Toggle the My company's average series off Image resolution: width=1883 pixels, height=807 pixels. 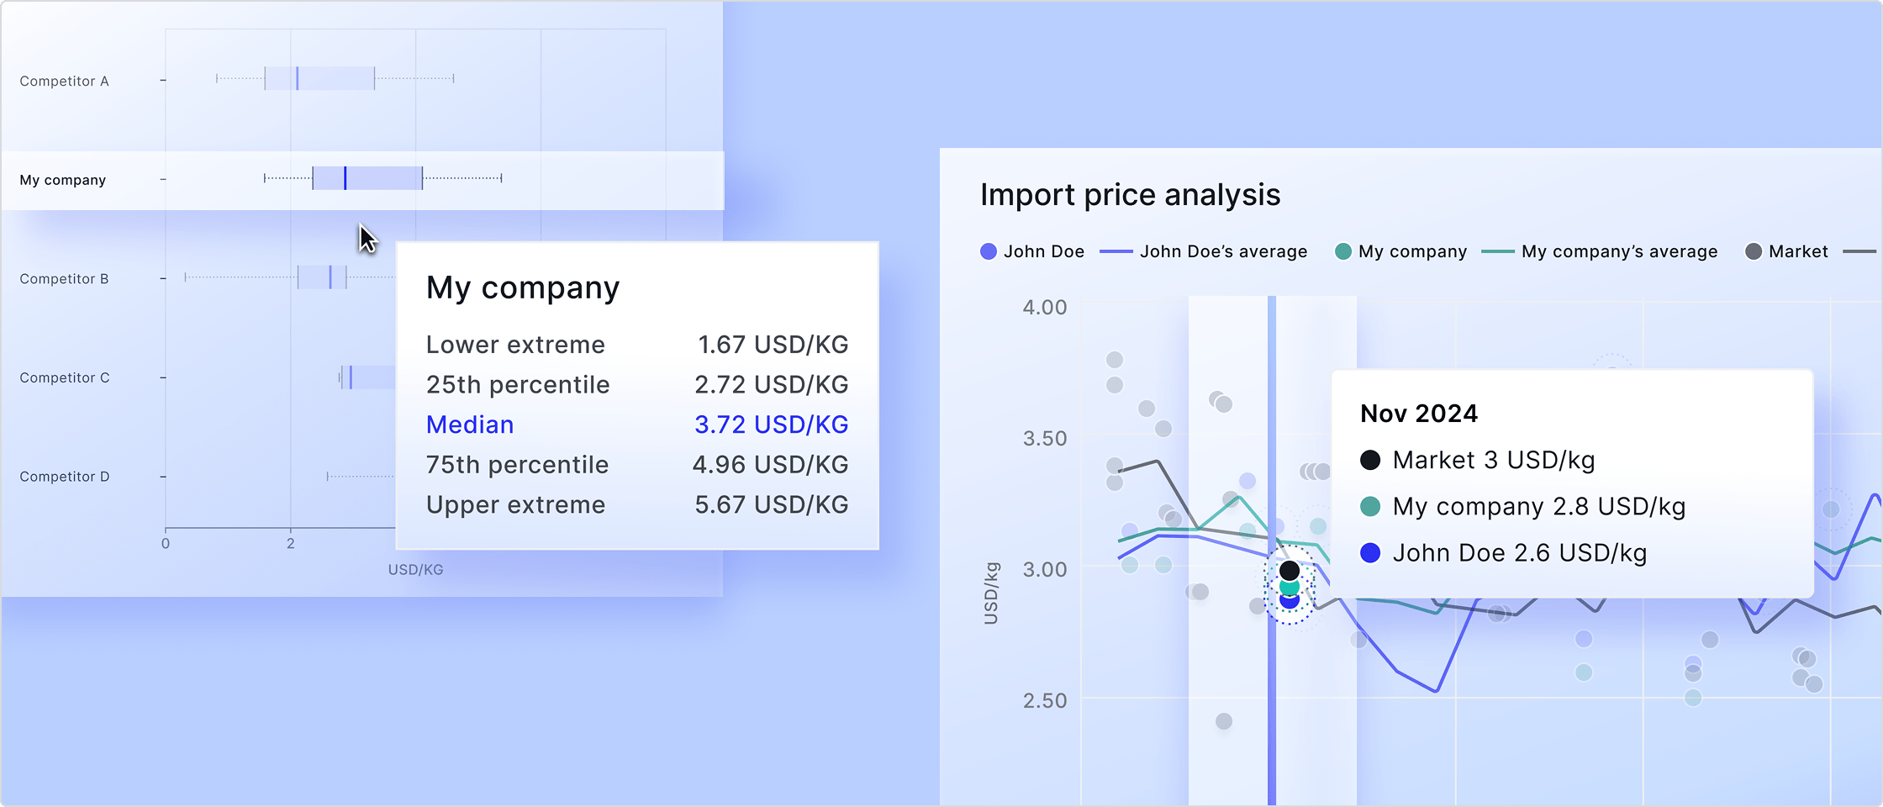[1619, 251]
